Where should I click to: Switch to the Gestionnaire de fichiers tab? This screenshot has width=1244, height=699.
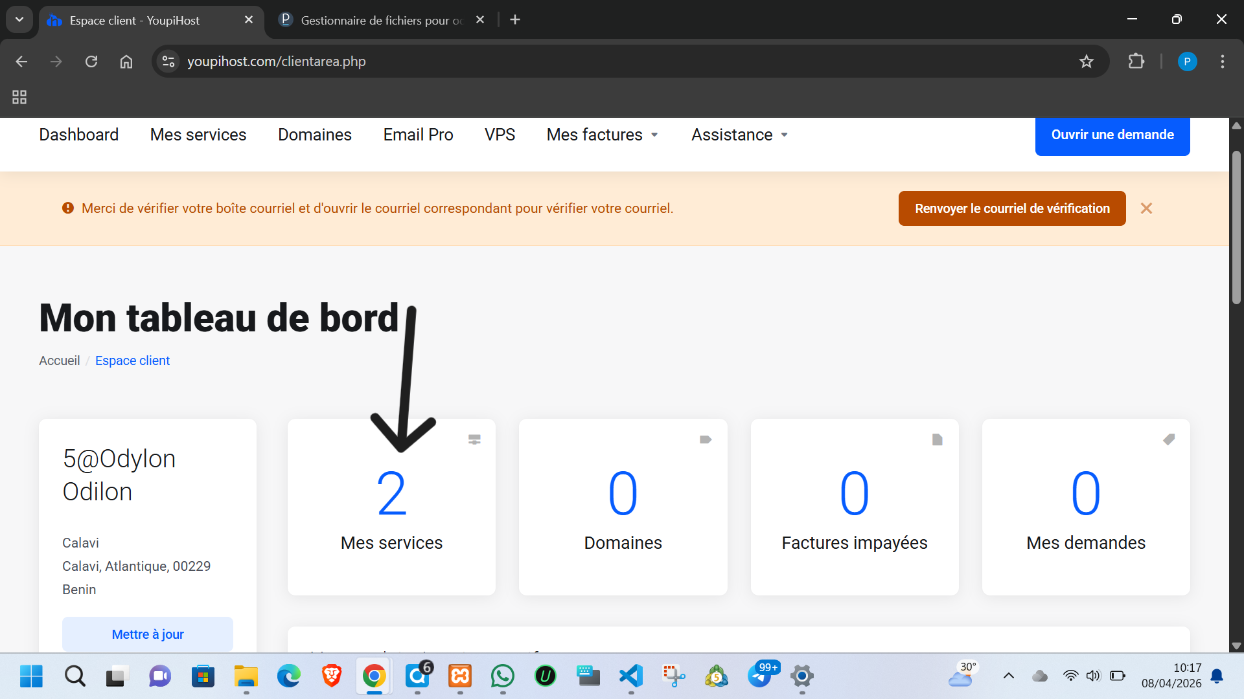point(381,20)
